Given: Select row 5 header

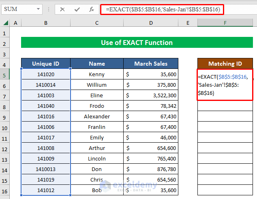Looking at the screenshot, I should coord(5,75).
